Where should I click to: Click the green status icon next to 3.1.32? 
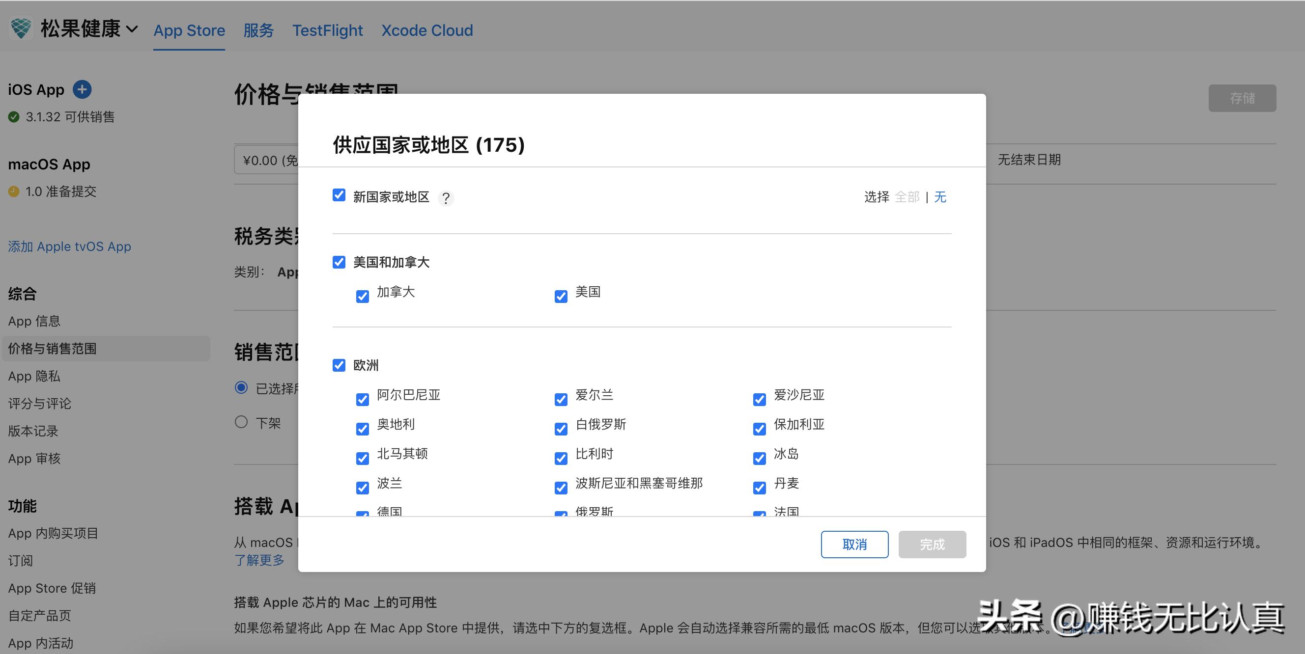[x=14, y=117]
